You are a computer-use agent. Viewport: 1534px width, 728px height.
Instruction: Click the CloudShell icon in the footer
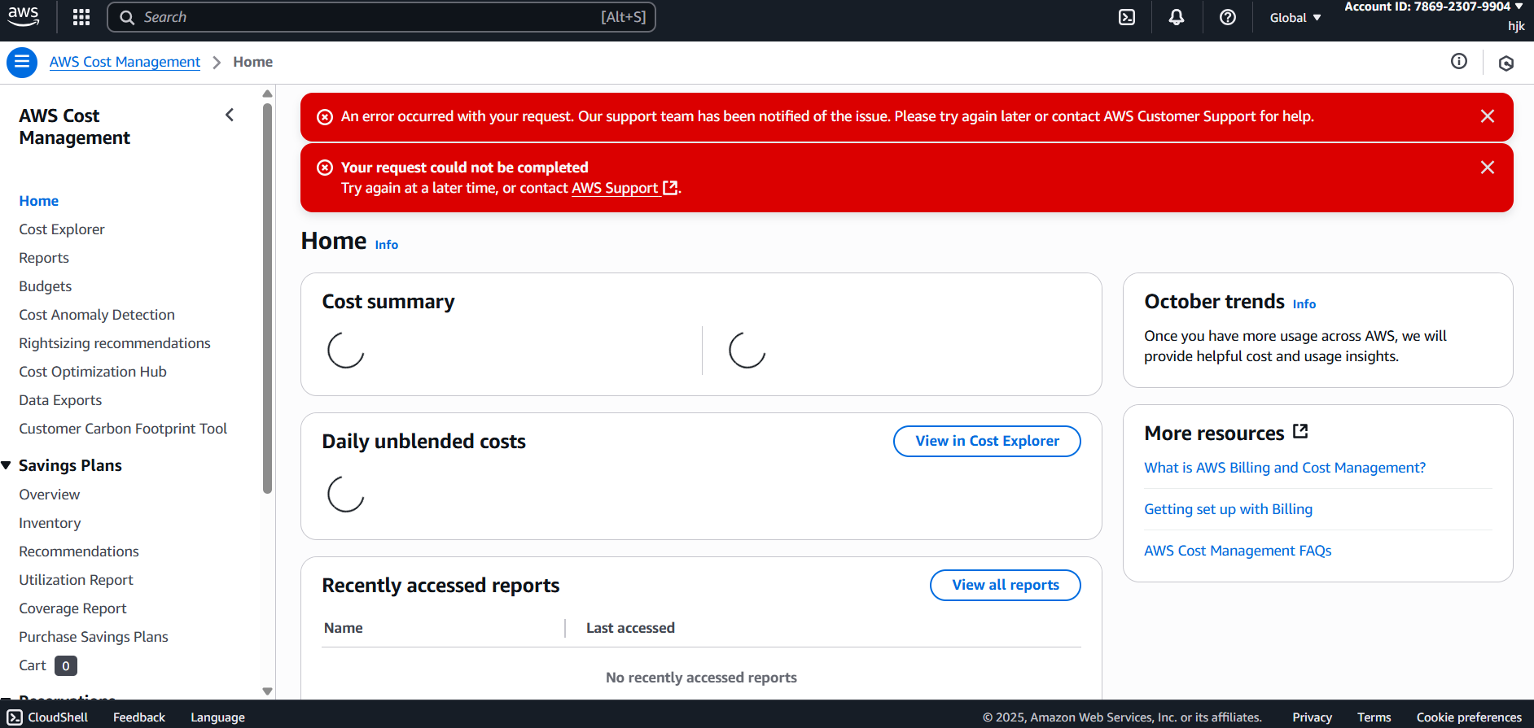tap(15, 717)
